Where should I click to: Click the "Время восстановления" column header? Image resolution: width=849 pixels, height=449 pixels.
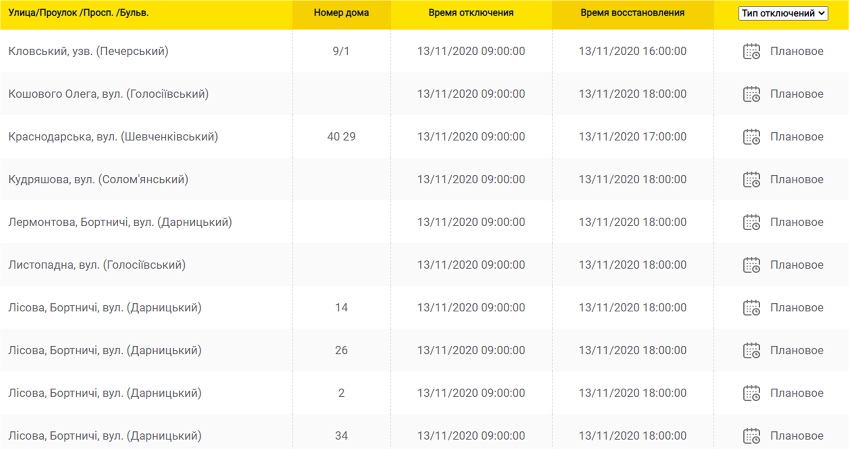click(632, 13)
